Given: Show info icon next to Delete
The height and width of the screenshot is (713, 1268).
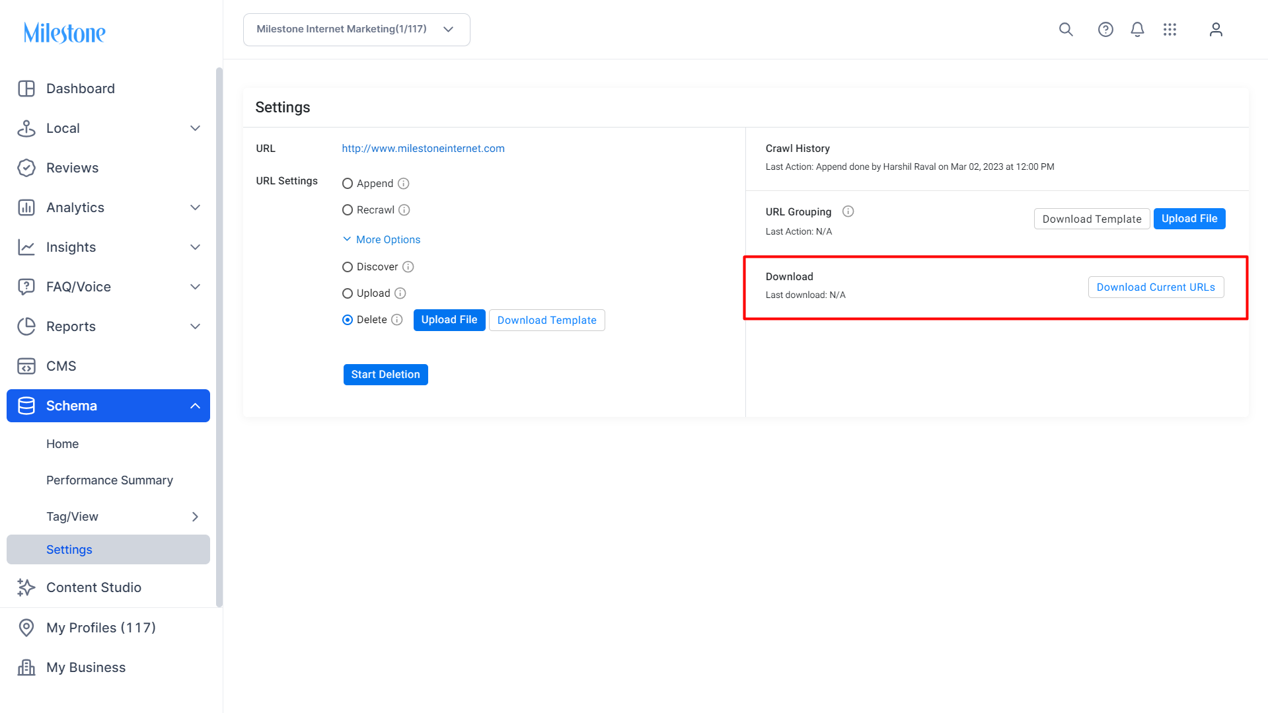Looking at the screenshot, I should tap(397, 320).
